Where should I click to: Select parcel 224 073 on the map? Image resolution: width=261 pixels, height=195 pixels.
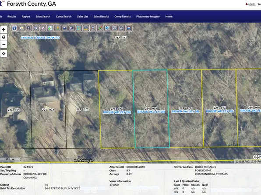pos(82,109)
